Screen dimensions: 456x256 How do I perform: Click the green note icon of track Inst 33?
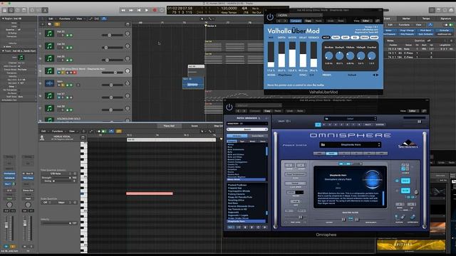[49, 33]
